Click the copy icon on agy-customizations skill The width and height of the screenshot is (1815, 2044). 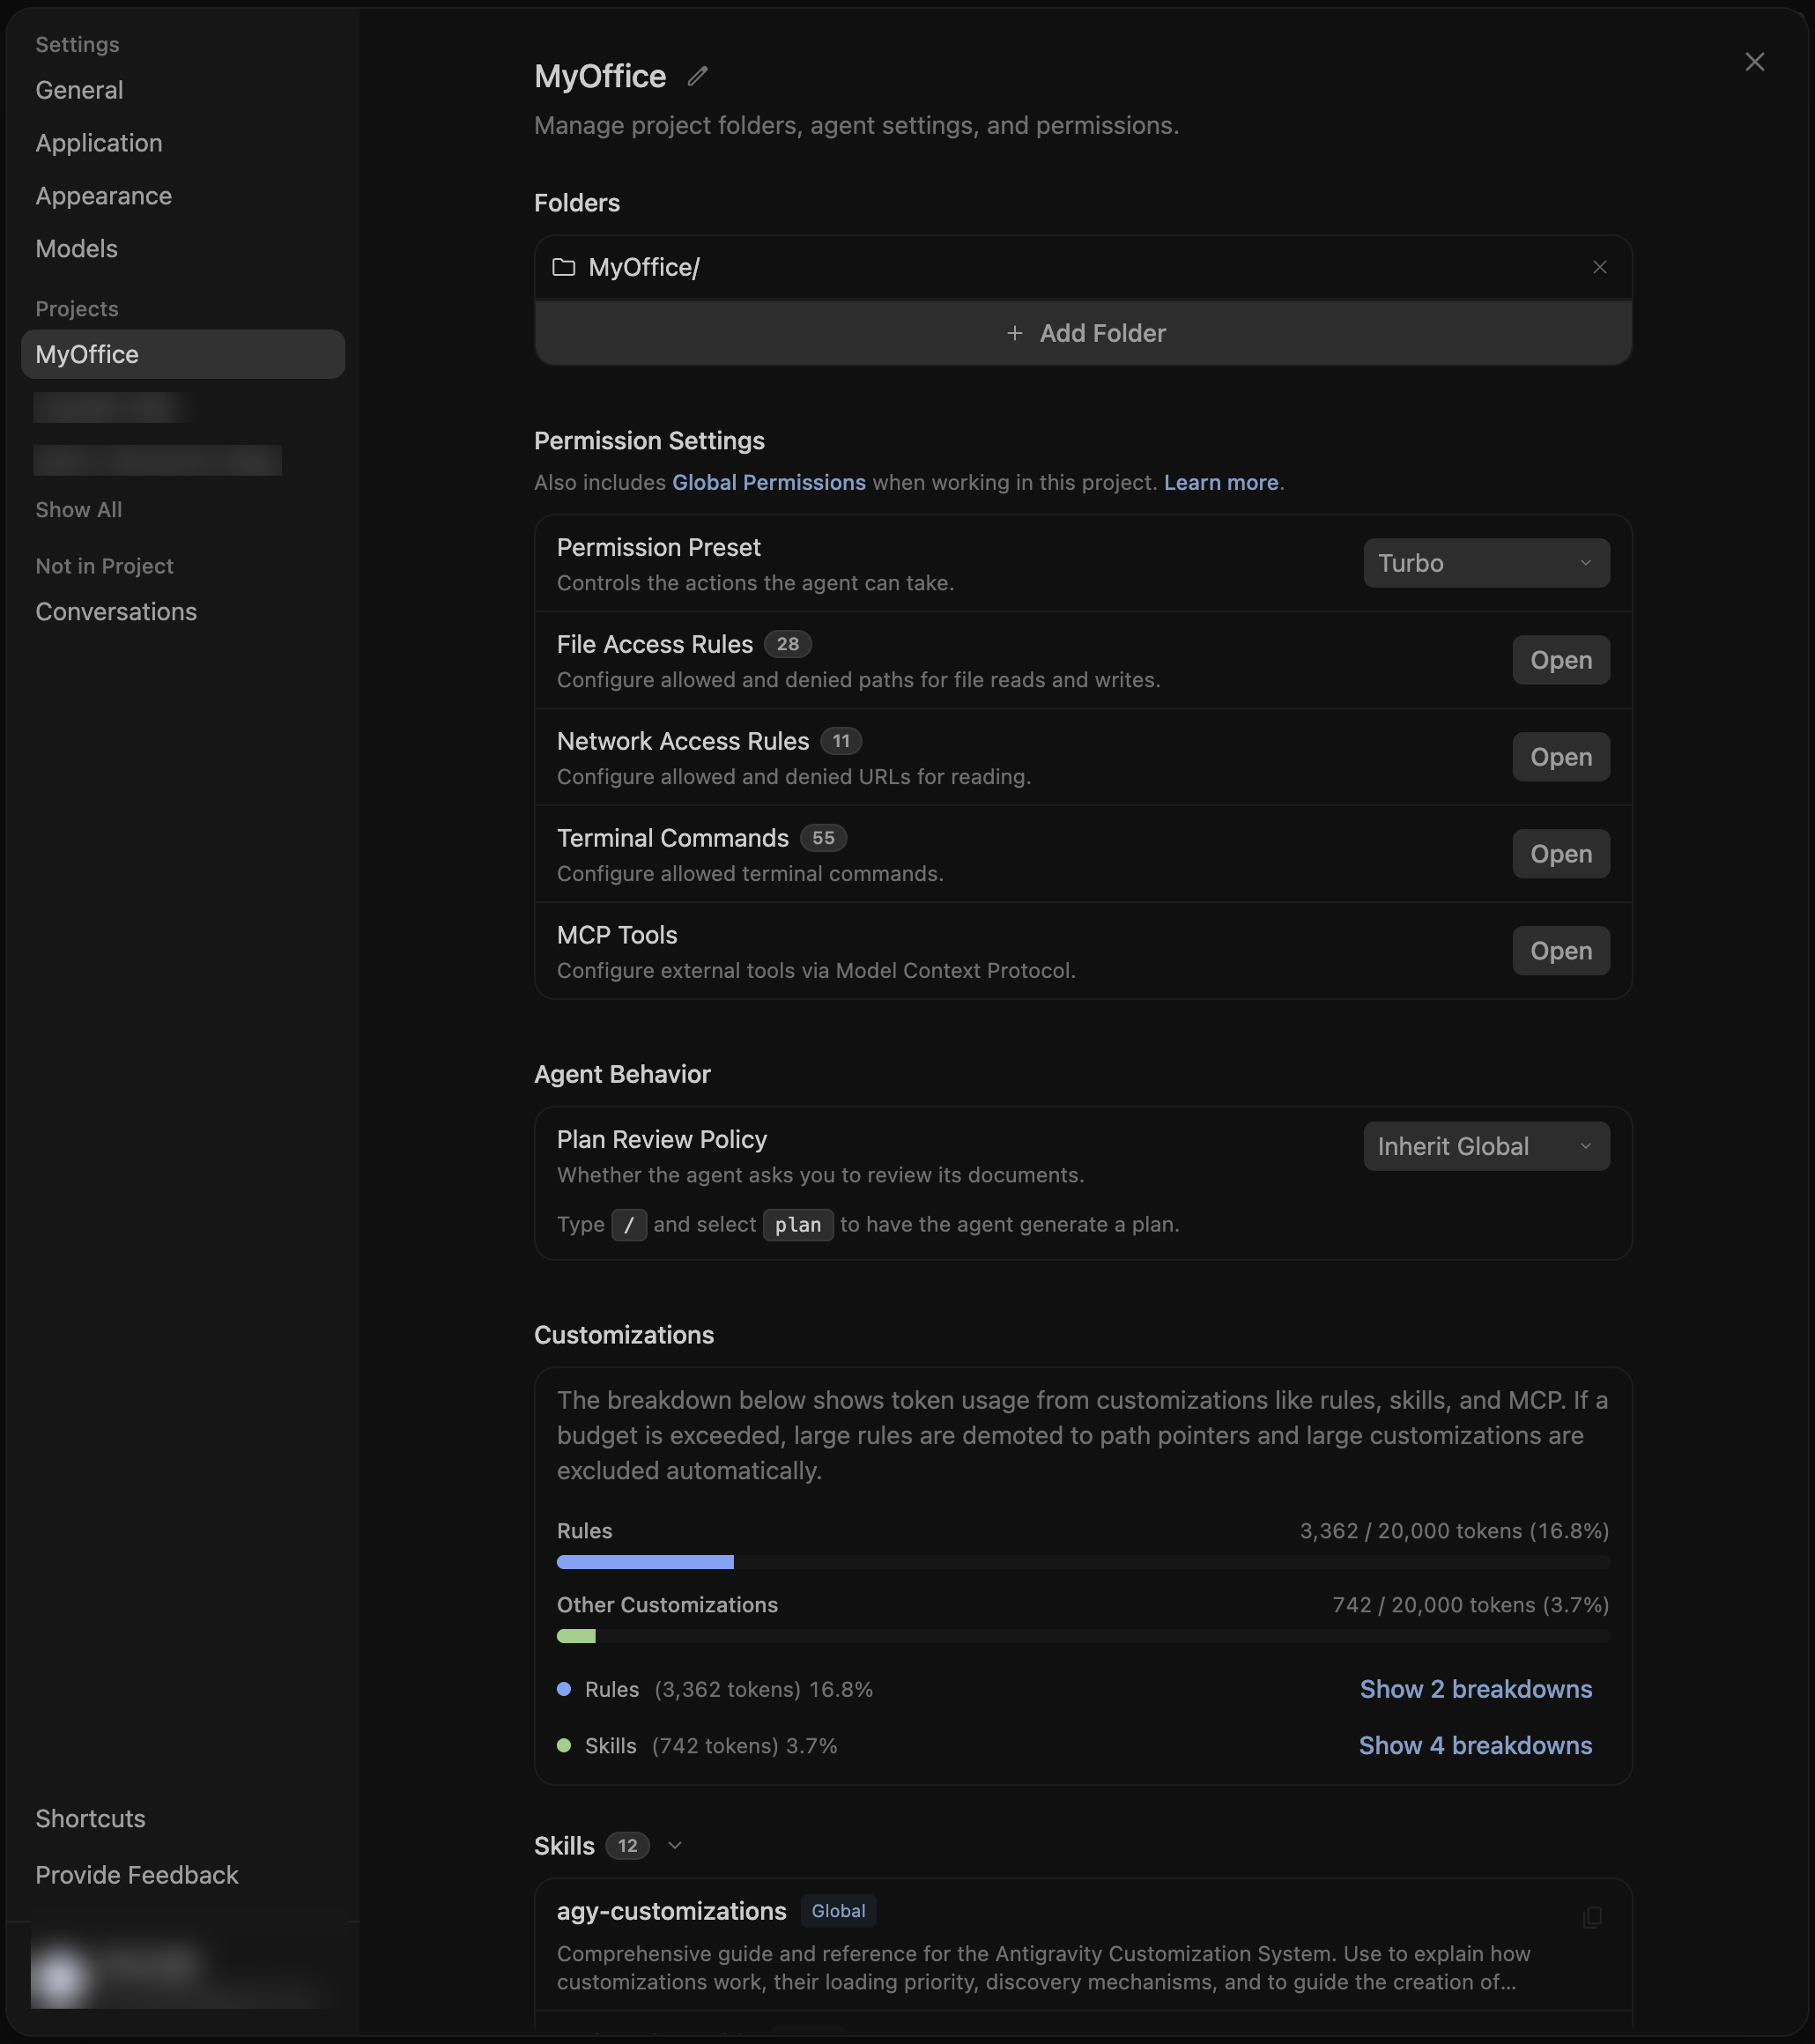click(x=1592, y=1917)
